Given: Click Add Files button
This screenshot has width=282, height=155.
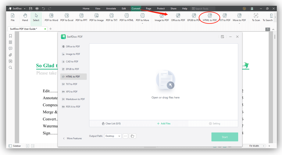Looking at the screenshot, I should pyautogui.click(x=164, y=124).
